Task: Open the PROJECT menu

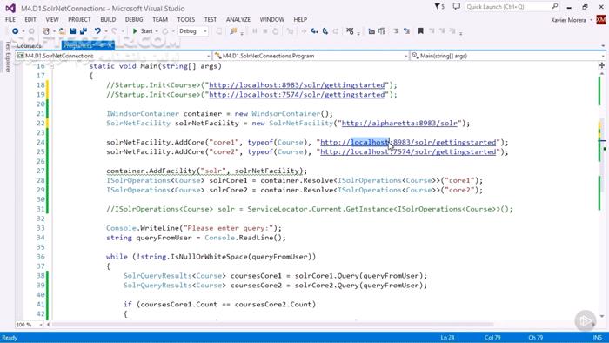Action: pos(79,19)
